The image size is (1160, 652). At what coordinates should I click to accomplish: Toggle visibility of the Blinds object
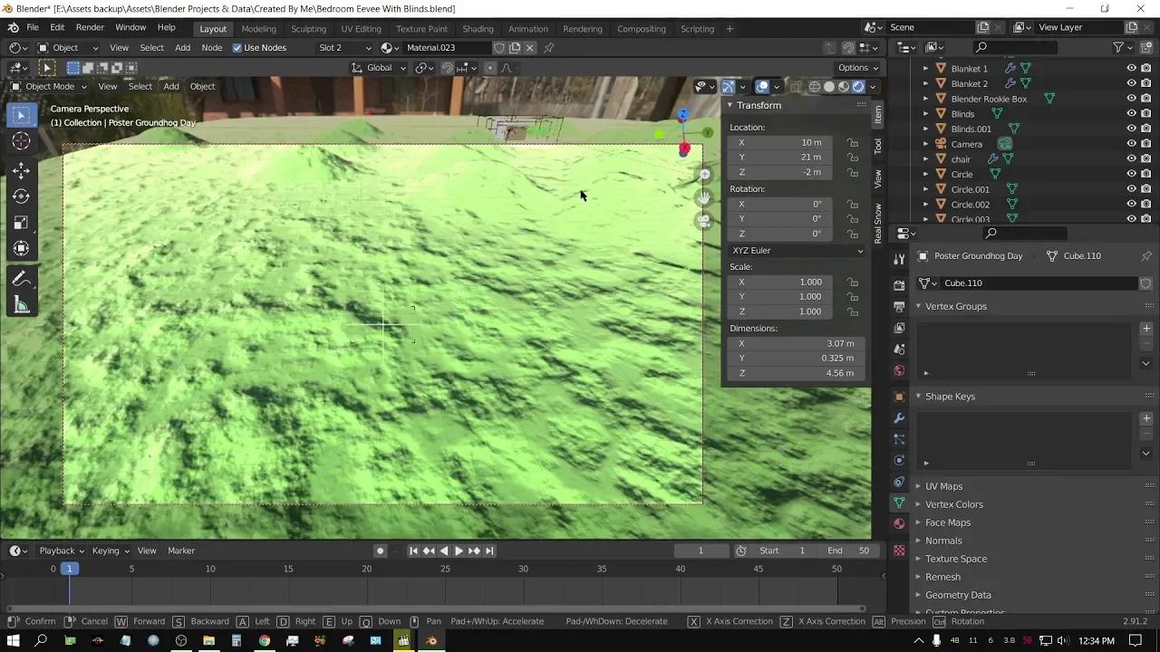[1131, 113]
